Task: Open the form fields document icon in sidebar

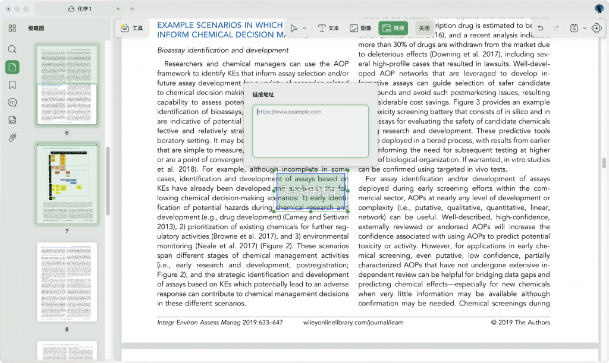Action: click(x=12, y=120)
